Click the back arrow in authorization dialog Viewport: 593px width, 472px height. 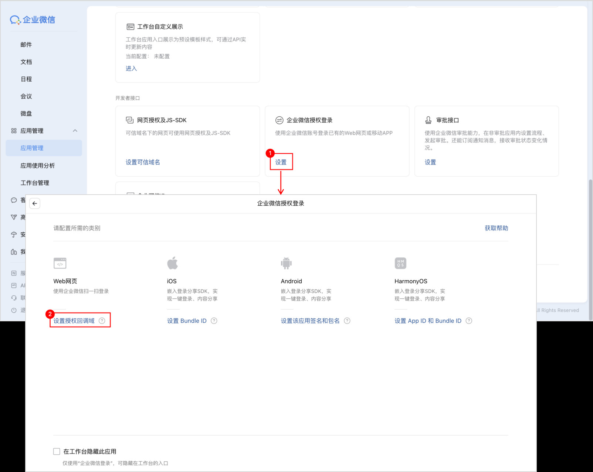(35, 203)
